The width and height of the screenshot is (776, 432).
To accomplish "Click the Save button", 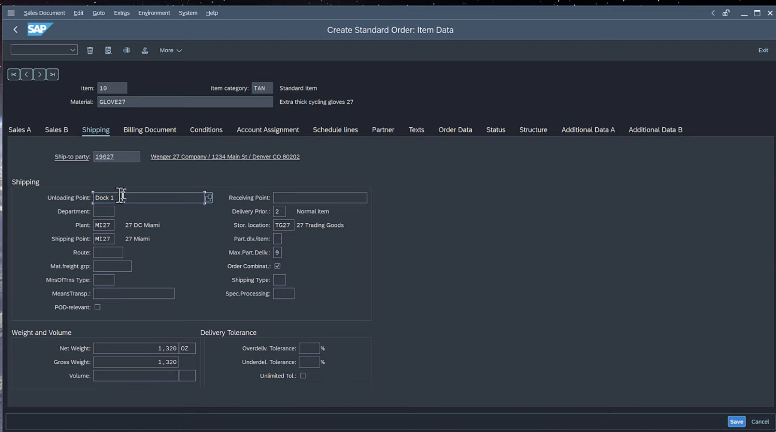I will (x=736, y=422).
